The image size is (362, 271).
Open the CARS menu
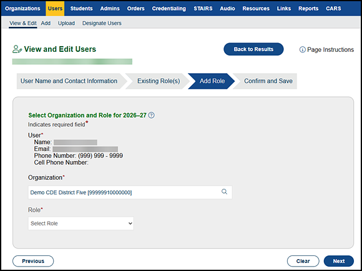333,9
